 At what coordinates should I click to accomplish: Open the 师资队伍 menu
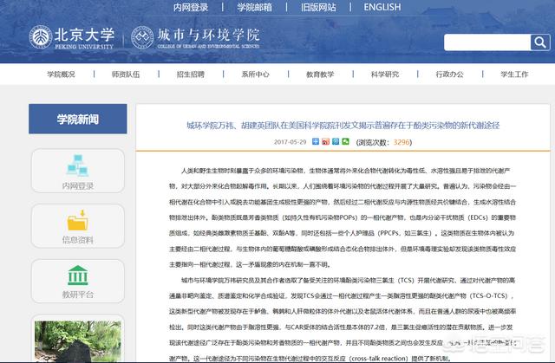(x=126, y=75)
